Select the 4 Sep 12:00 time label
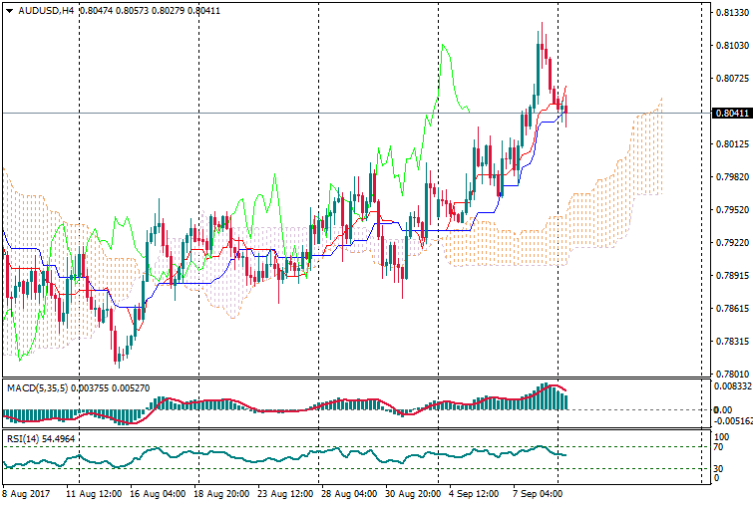The height and width of the screenshot is (505, 753). pyautogui.click(x=475, y=492)
